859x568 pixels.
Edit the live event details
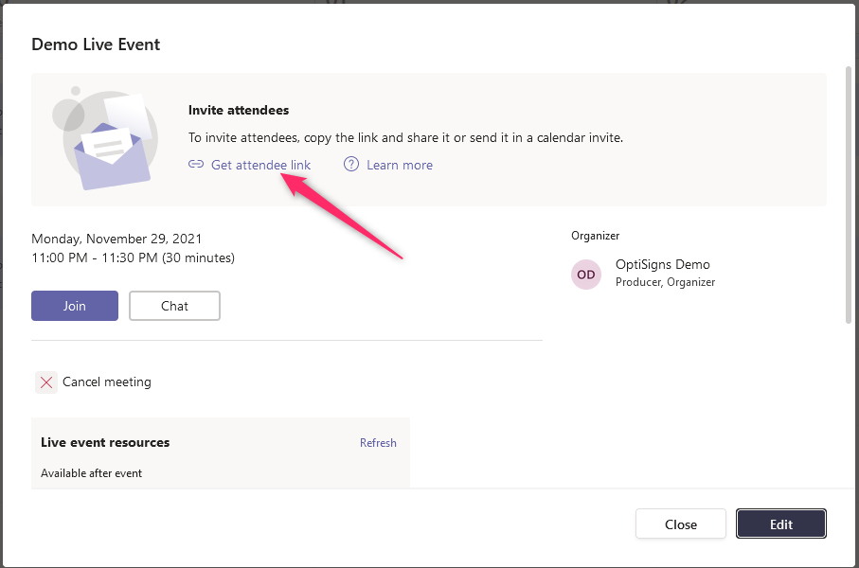780,524
